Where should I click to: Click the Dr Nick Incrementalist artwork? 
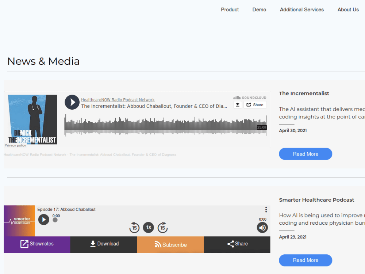32,119
